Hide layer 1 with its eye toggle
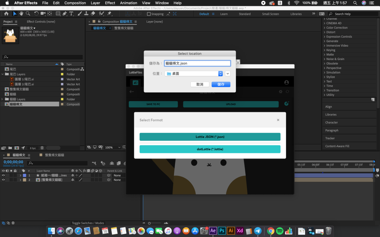The height and width of the screenshot is (237, 380). tap(3, 175)
